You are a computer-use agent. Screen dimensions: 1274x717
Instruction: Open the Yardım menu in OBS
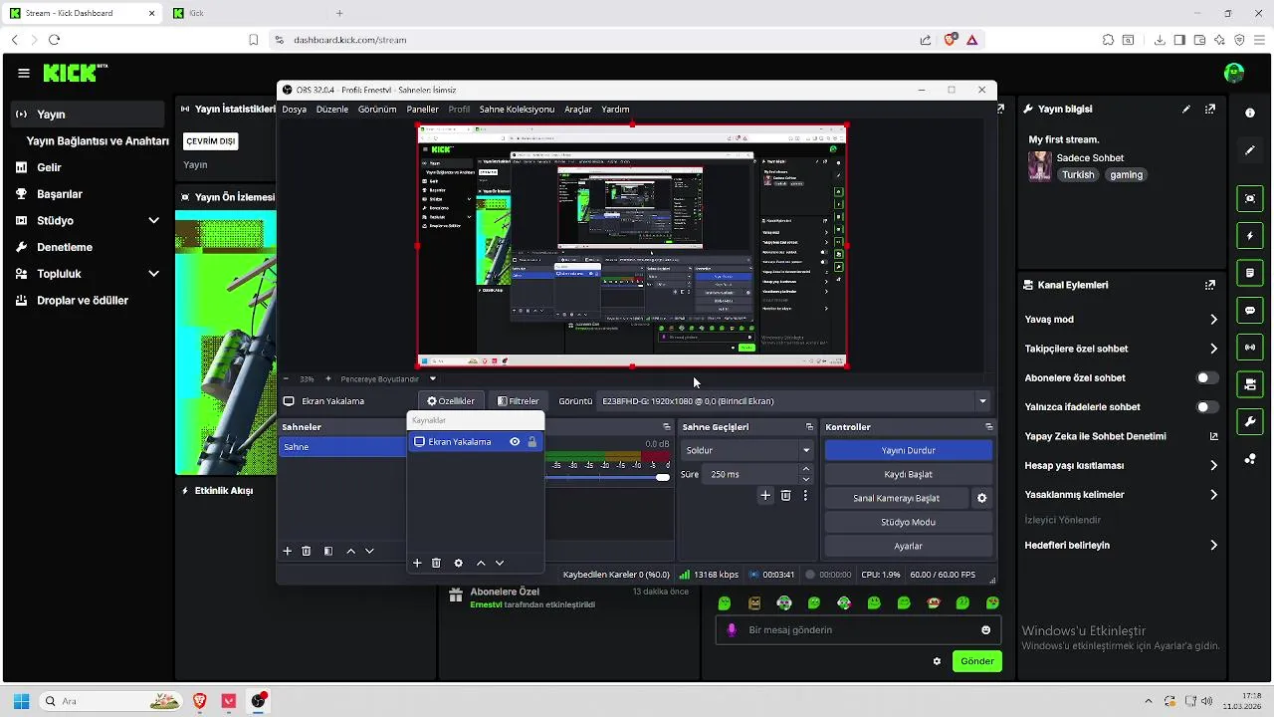click(x=615, y=110)
